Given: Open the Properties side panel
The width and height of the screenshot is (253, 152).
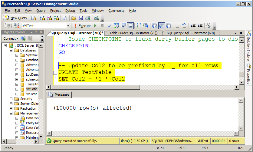Looking at the screenshot, I should click(x=248, y=74).
